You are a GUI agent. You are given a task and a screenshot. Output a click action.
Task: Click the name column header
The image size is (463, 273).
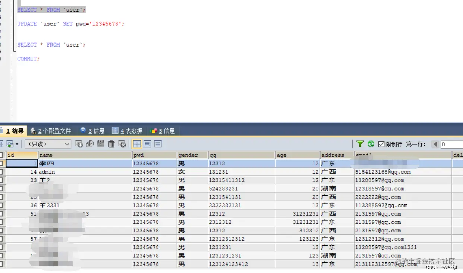point(85,155)
